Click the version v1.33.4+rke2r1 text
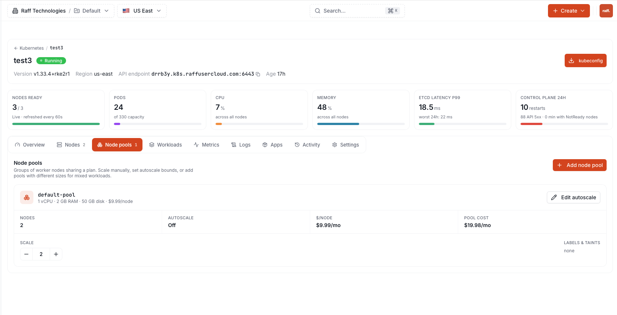The image size is (617, 315). pos(52,74)
